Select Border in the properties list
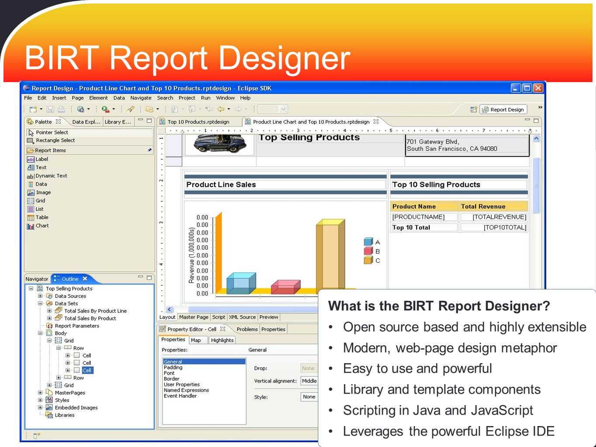 pyautogui.click(x=172, y=379)
